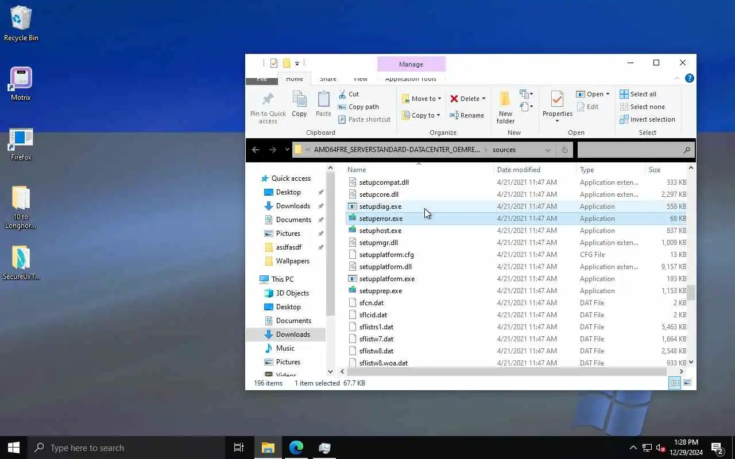Screen dimensions: 735x459
Task: Expand the Open button dropdown arrow
Action: [608, 94]
